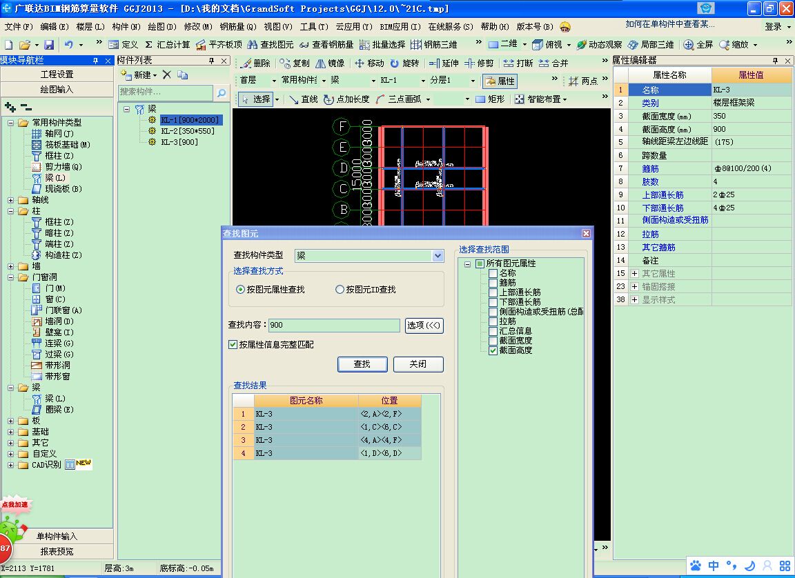Open the 首层 floor dropdown
The width and height of the screenshot is (795, 578).
pyautogui.click(x=274, y=81)
